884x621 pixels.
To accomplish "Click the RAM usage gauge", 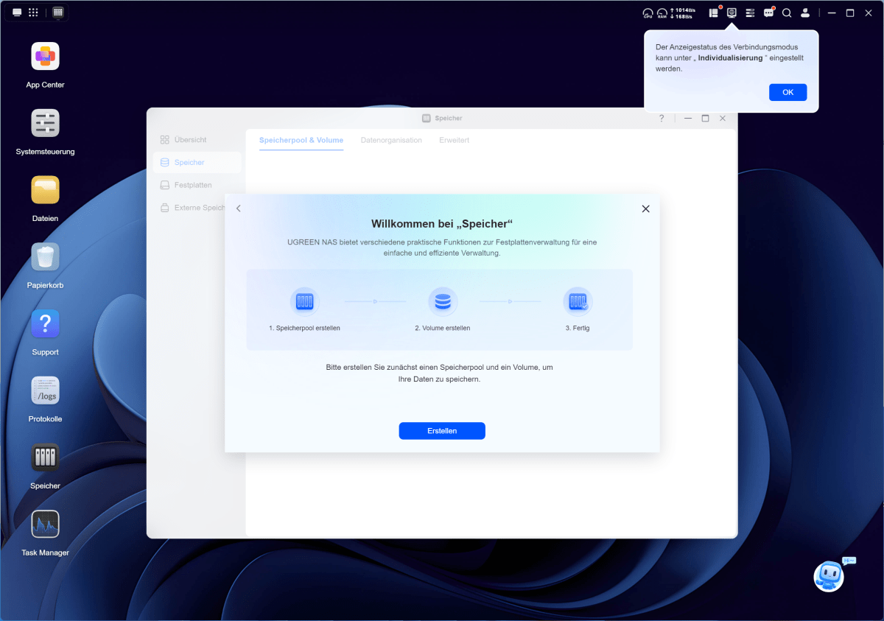I will coord(662,13).
